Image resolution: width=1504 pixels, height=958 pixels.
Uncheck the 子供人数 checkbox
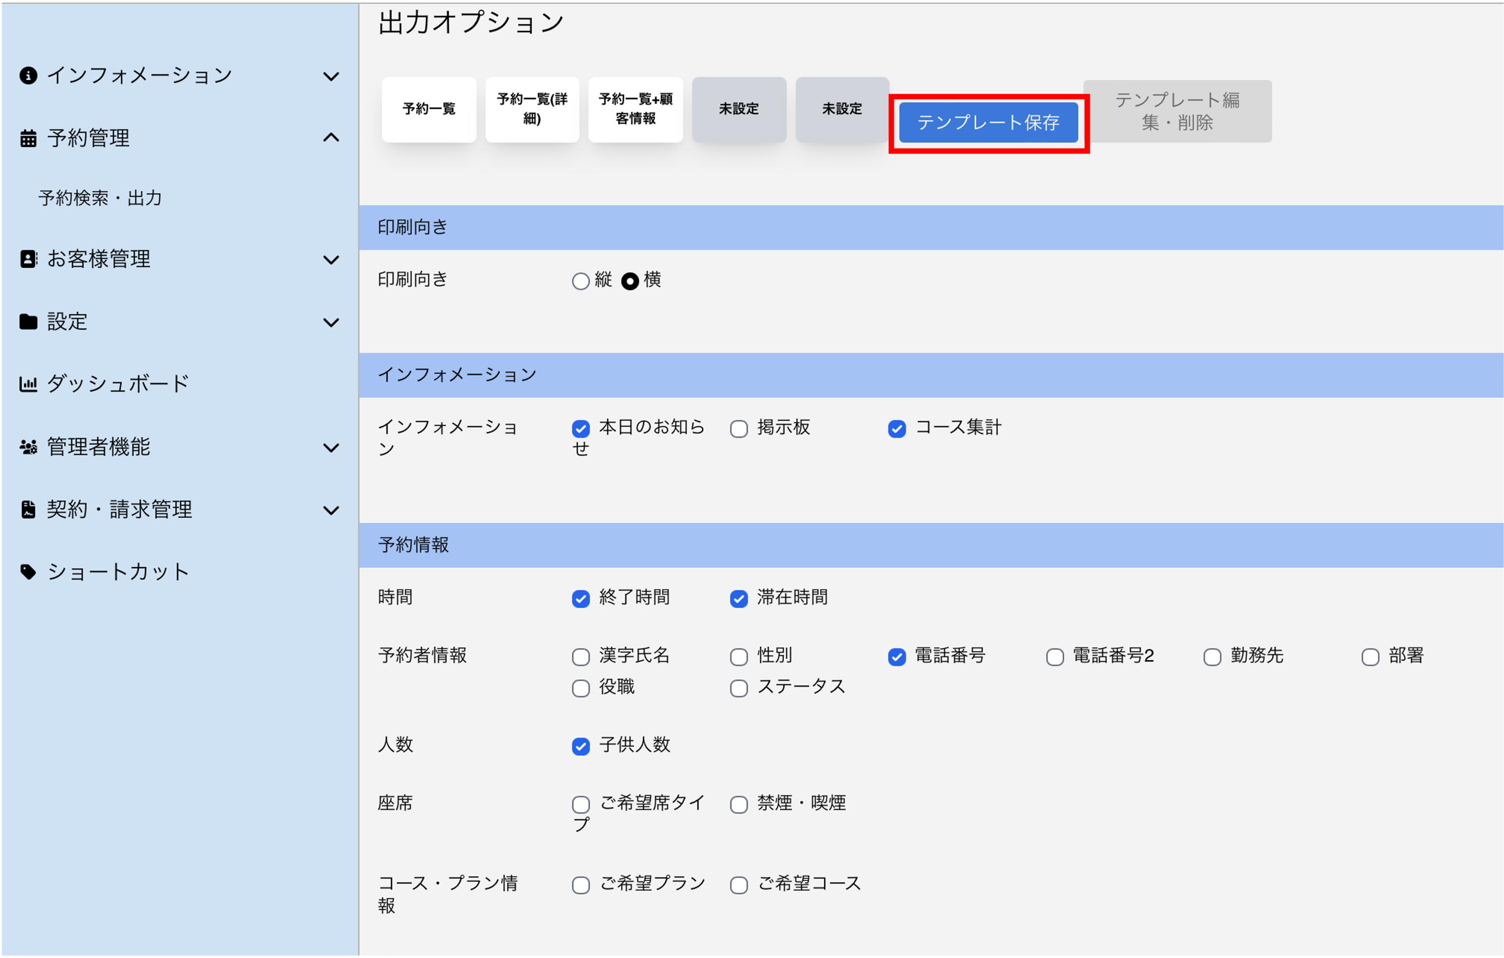[x=581, y=747]
